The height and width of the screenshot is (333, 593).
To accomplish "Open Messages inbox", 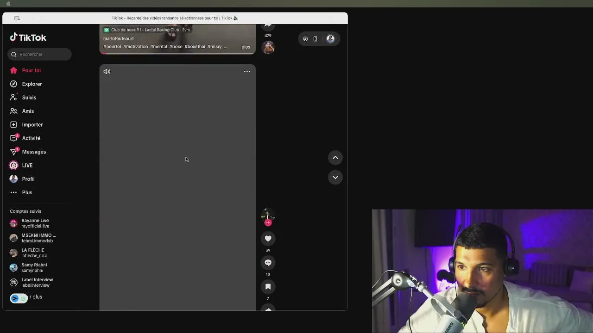I will [x=34, y=152].
